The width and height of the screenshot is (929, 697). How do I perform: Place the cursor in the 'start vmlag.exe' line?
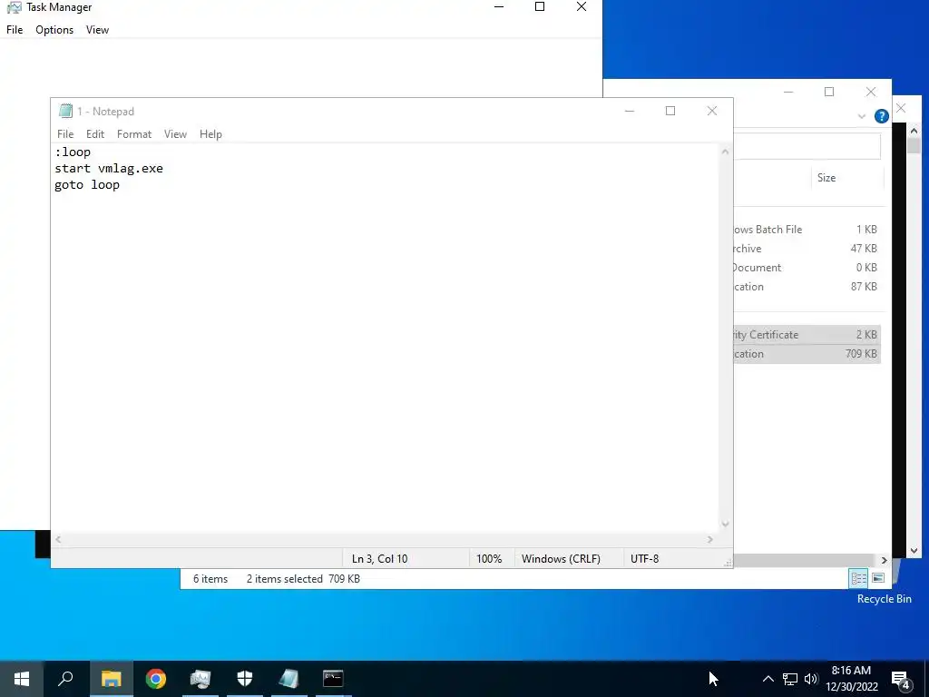[109, 168]
